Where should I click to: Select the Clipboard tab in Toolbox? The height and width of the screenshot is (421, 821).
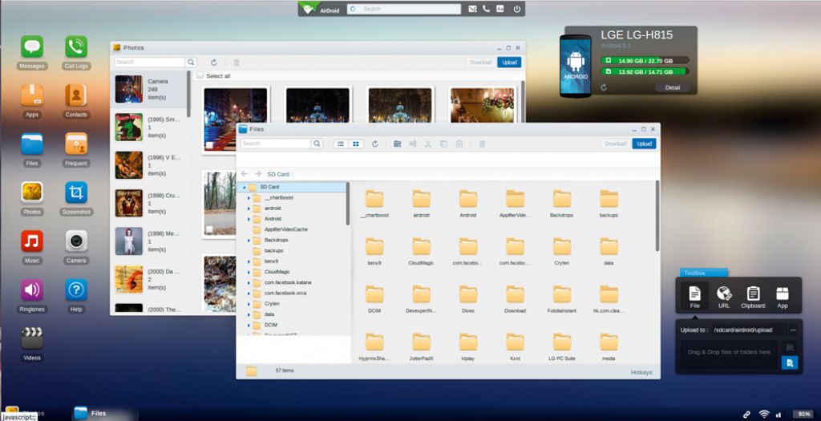pyautogui.click(x=753, y=296)
